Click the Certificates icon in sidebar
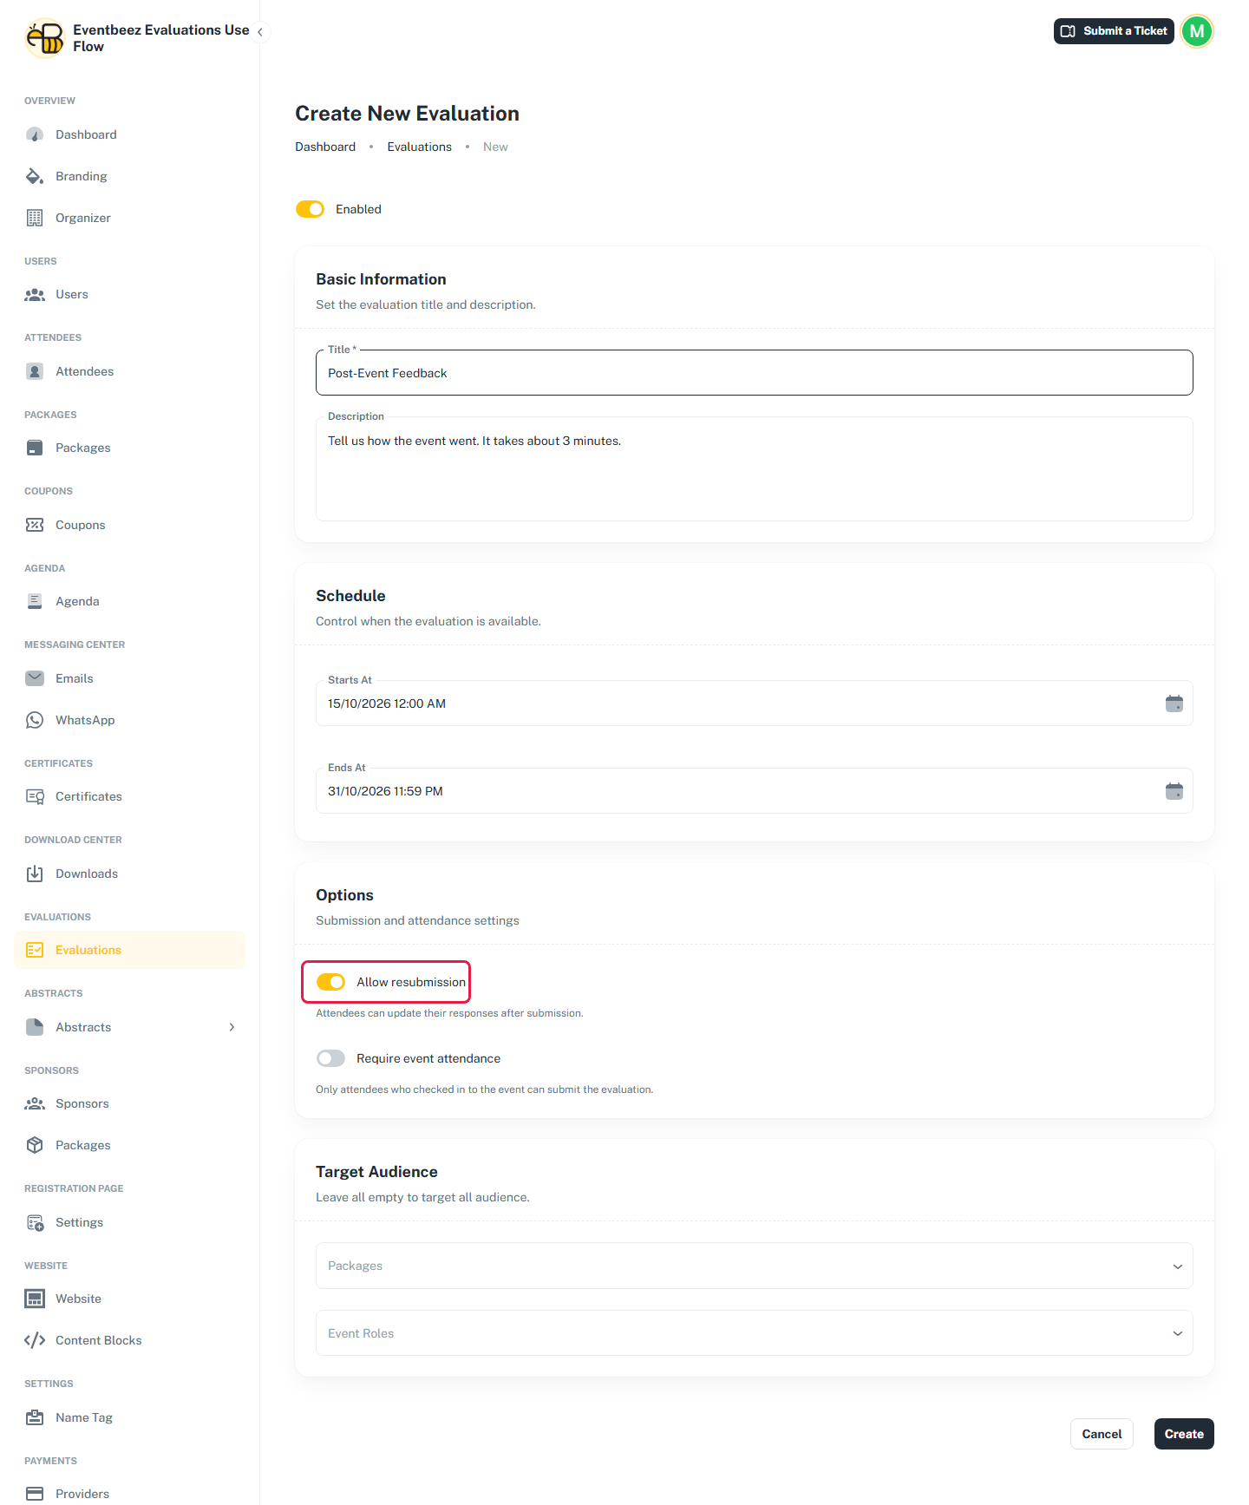 pos(35,796)
